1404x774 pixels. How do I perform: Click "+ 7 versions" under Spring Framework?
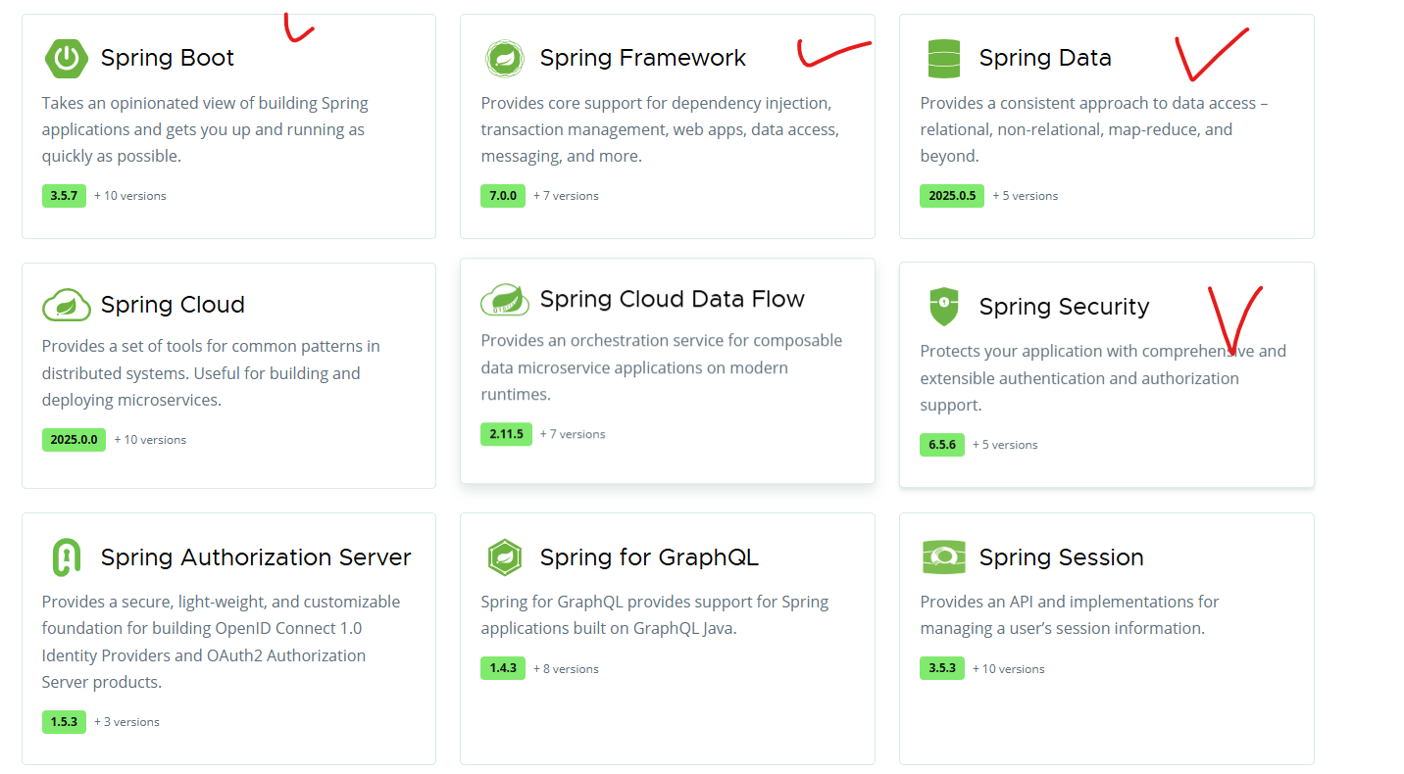click(566, 196)
